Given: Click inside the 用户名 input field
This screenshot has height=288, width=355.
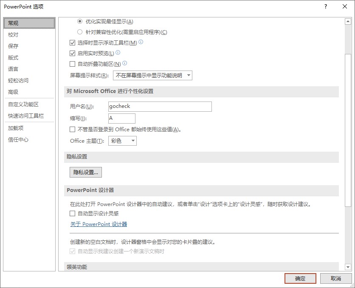Looking at the screenshot, I should click(159, 106).
